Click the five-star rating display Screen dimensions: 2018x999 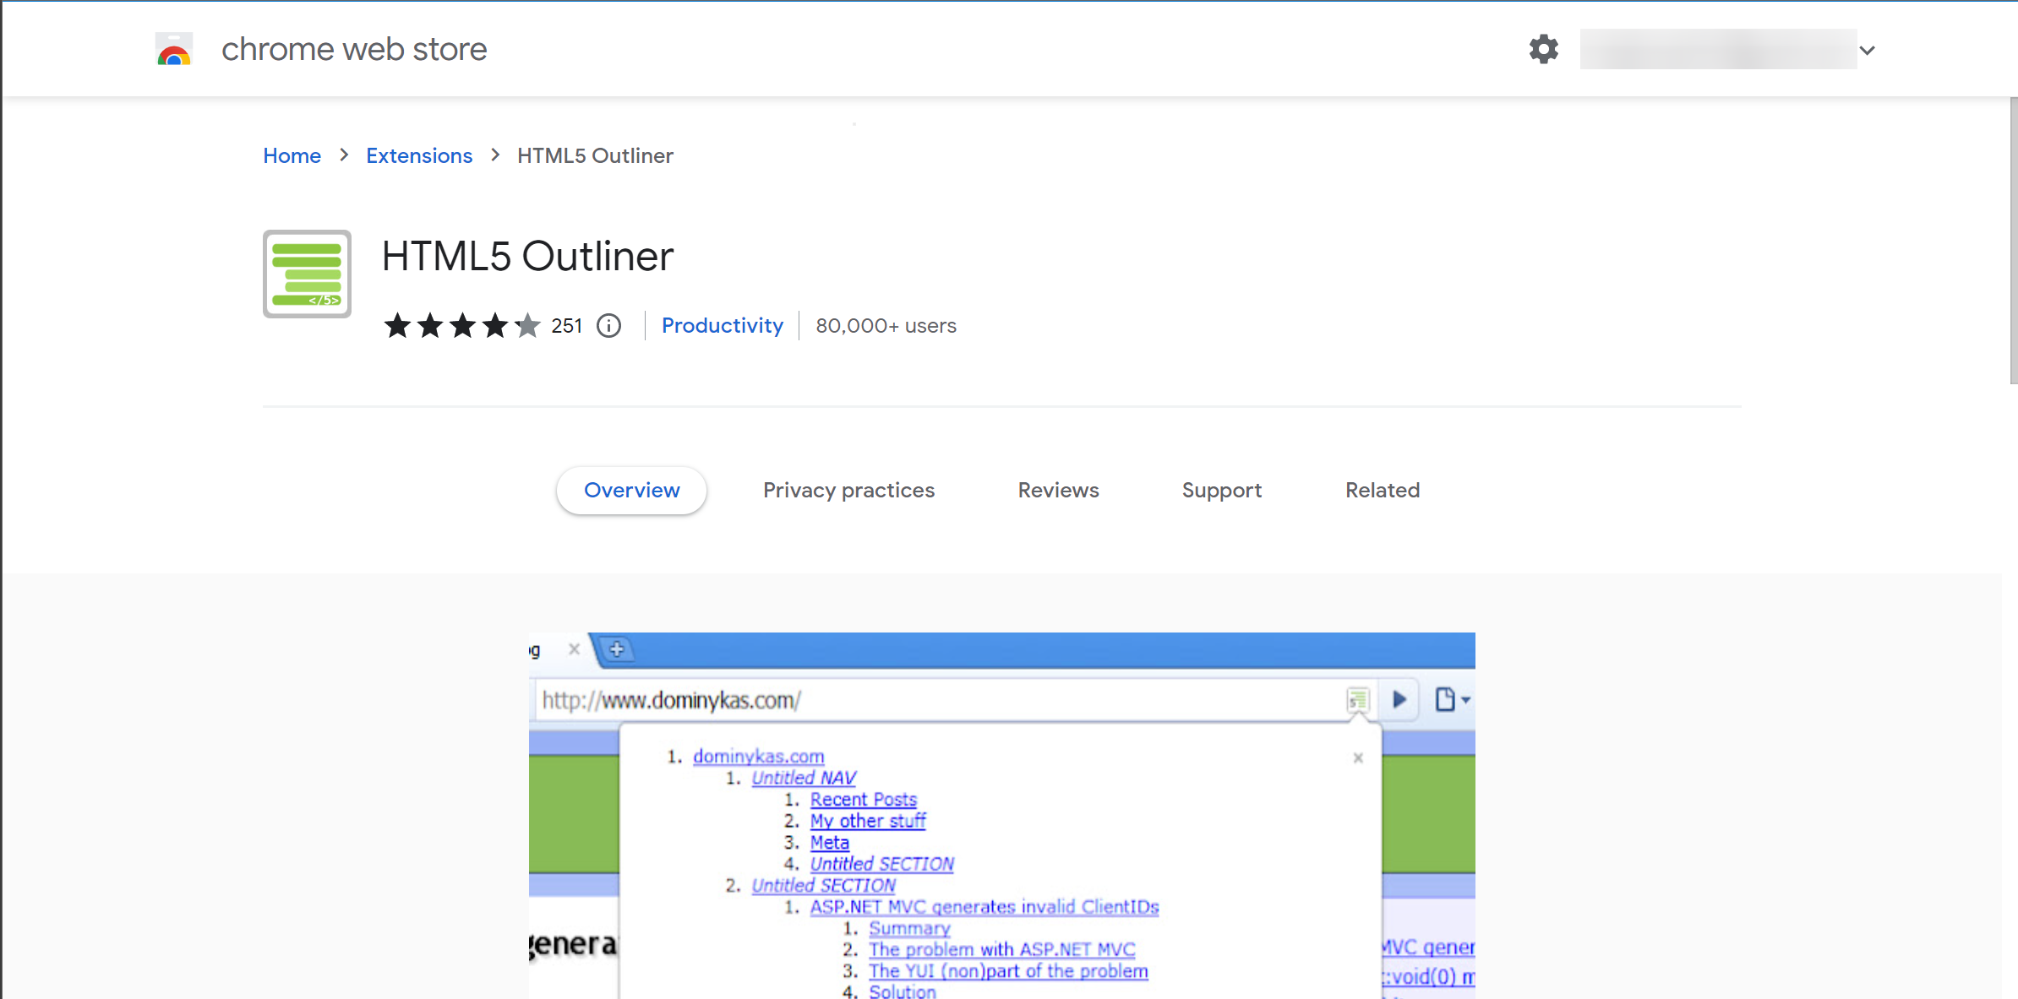click(462, 325)
